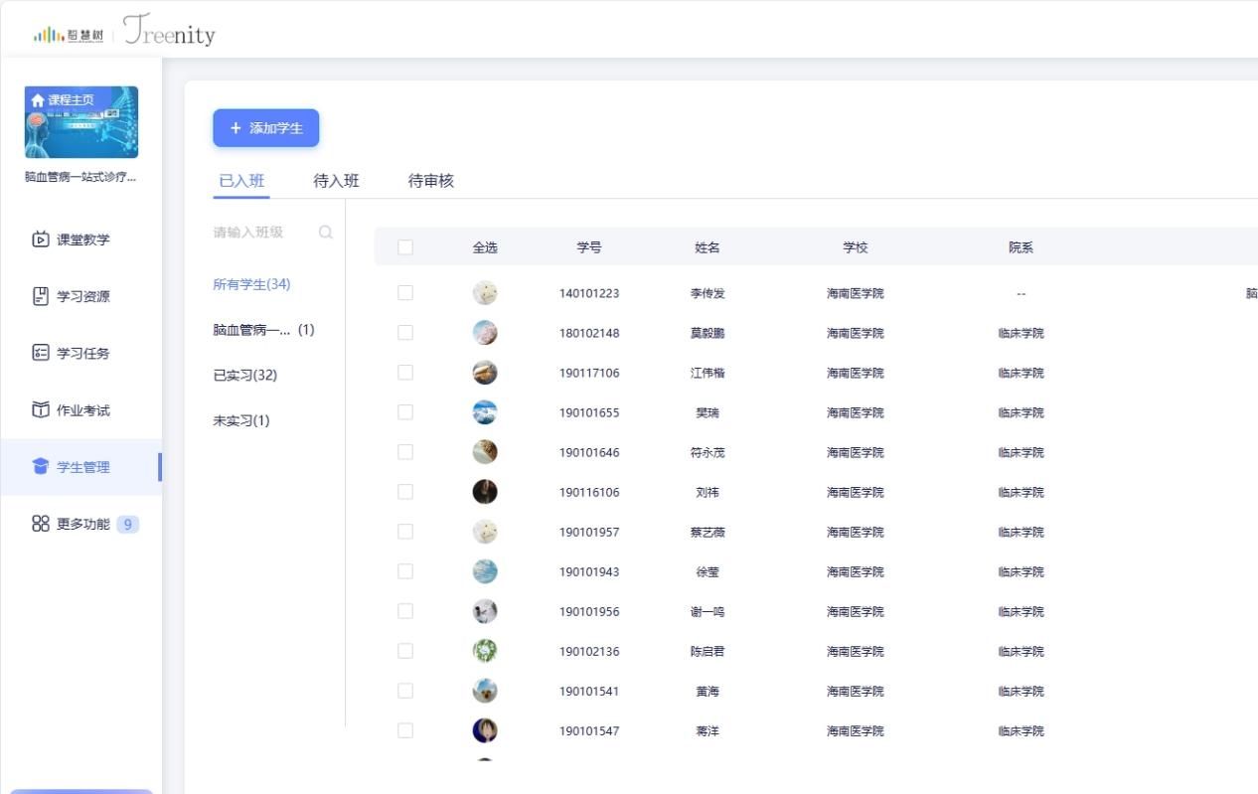Click the 学生管理 graduation cap icon
1258x794 pixels.
41,467
